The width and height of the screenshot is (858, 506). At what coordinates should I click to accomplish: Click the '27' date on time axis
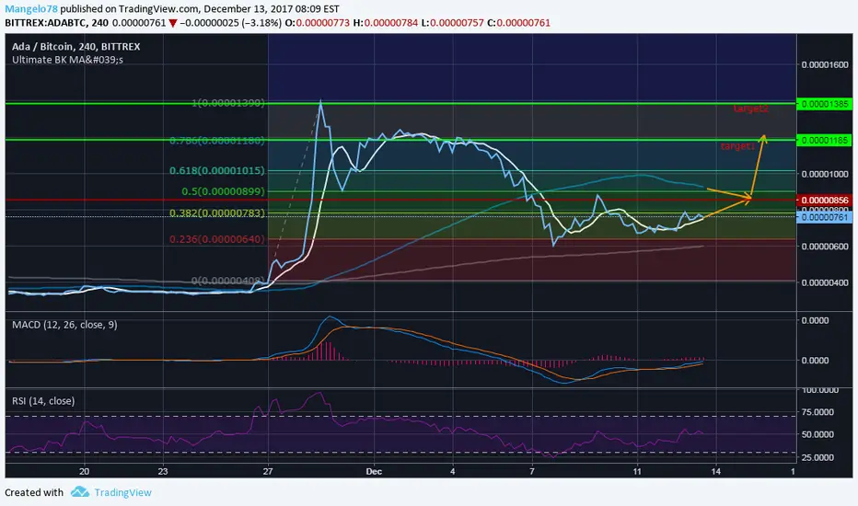point(268,471)
